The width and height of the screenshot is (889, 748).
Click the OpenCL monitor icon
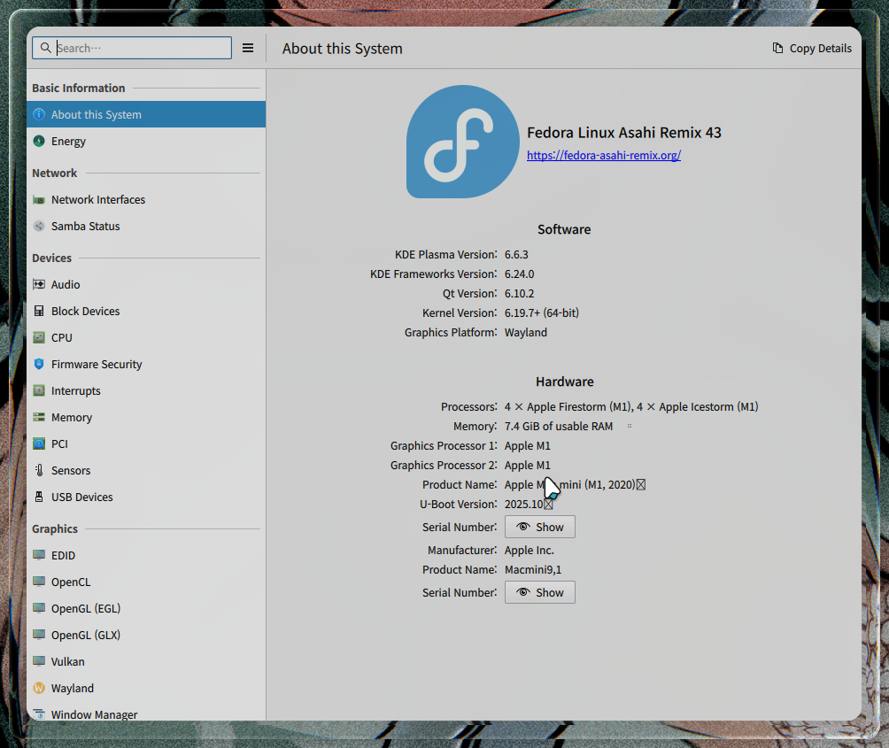click(x=39, y=582)
